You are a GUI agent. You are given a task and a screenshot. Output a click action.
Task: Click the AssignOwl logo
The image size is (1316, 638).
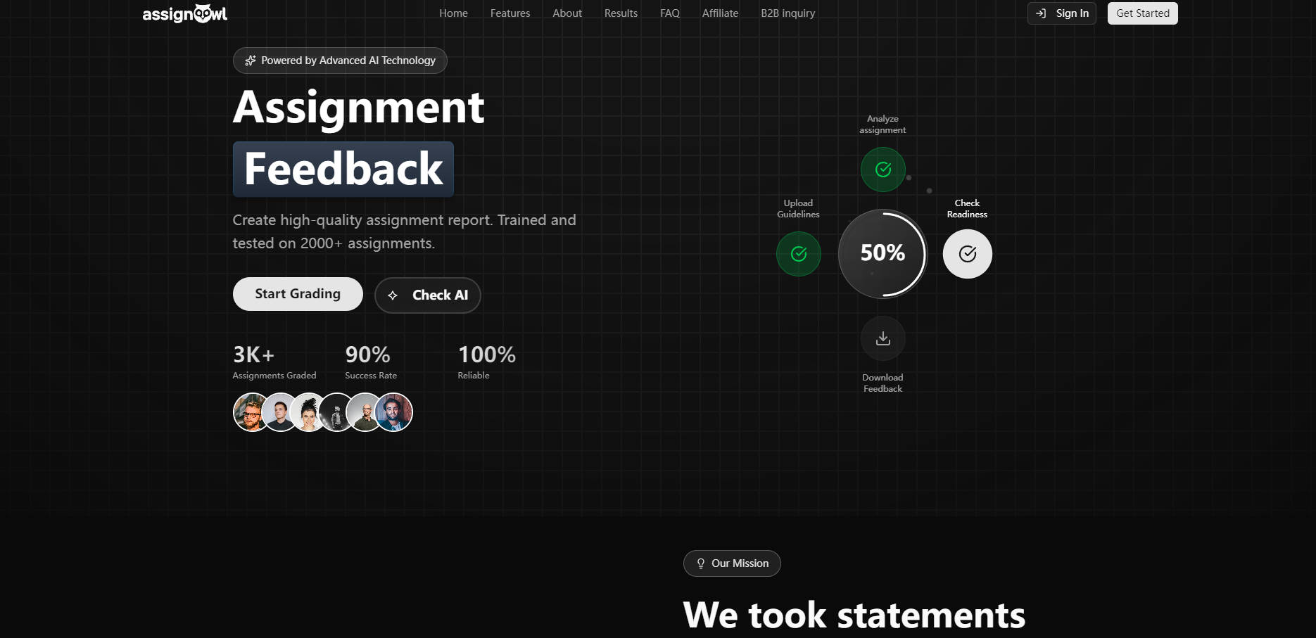click(184, 13)
